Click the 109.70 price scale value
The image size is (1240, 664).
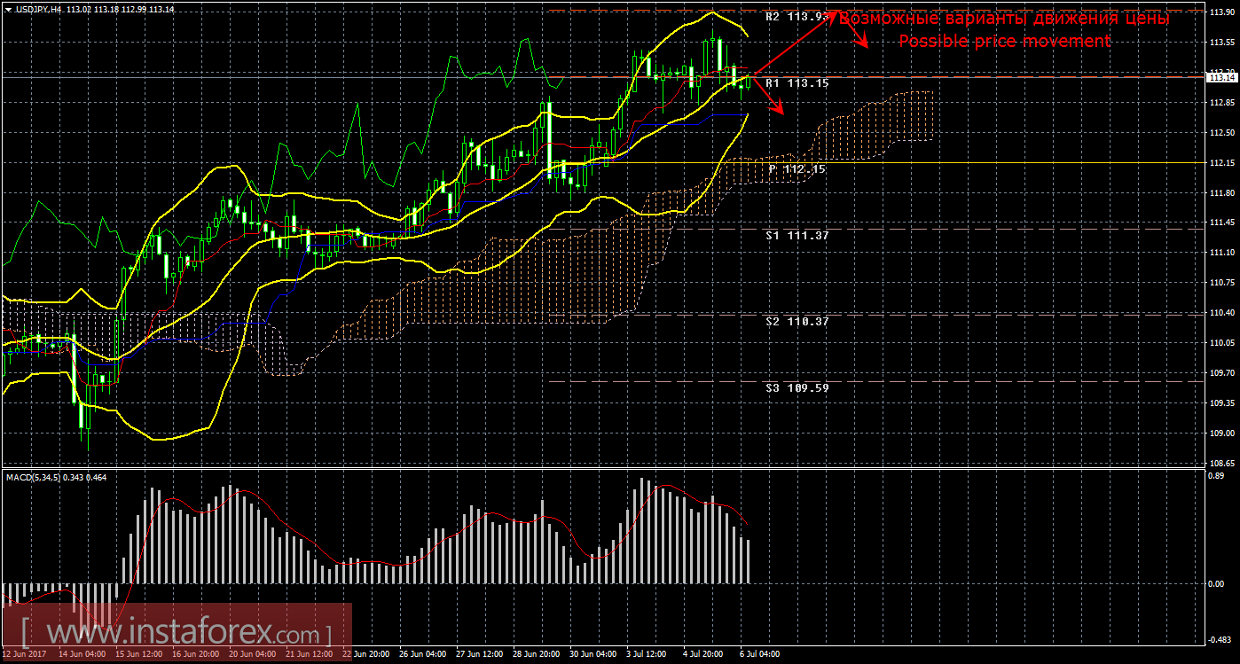pos(1222,373)
